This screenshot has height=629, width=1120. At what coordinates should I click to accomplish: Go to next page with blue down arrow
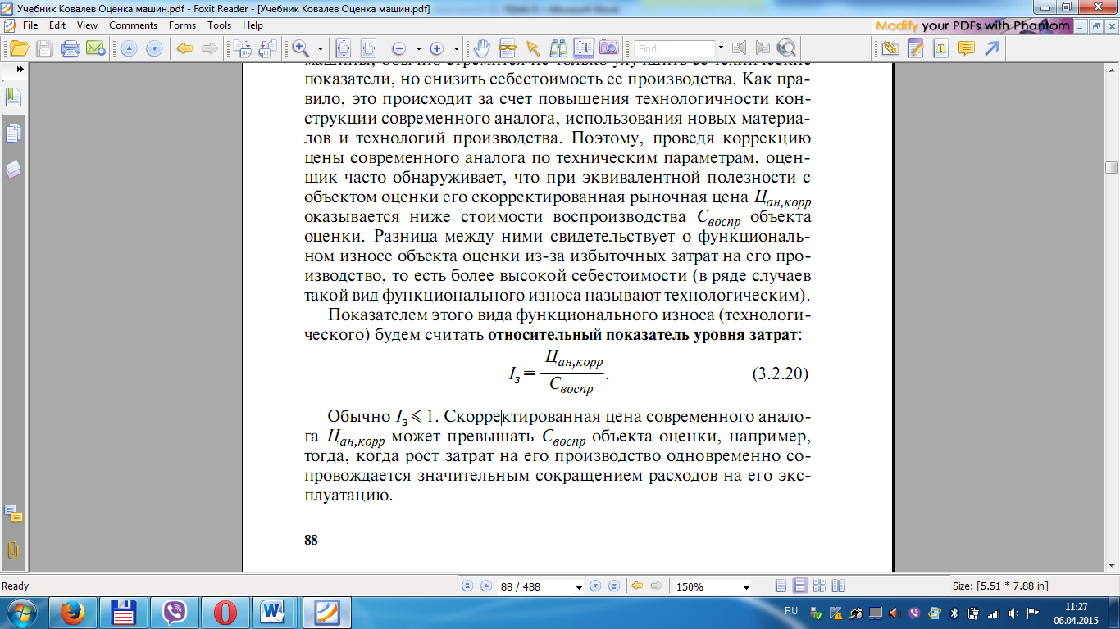pyautogui.click(x=154, y=48)
